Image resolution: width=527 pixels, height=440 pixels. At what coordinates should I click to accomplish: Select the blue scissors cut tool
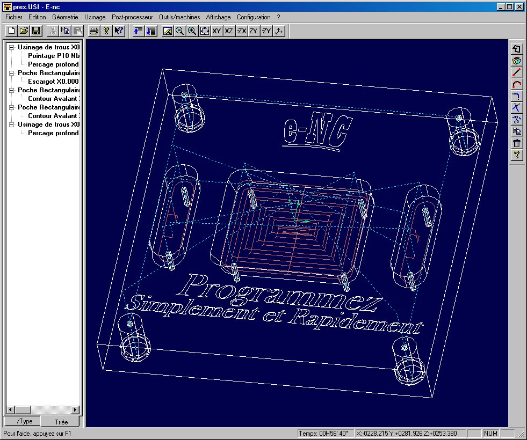[x=517, y=120]
